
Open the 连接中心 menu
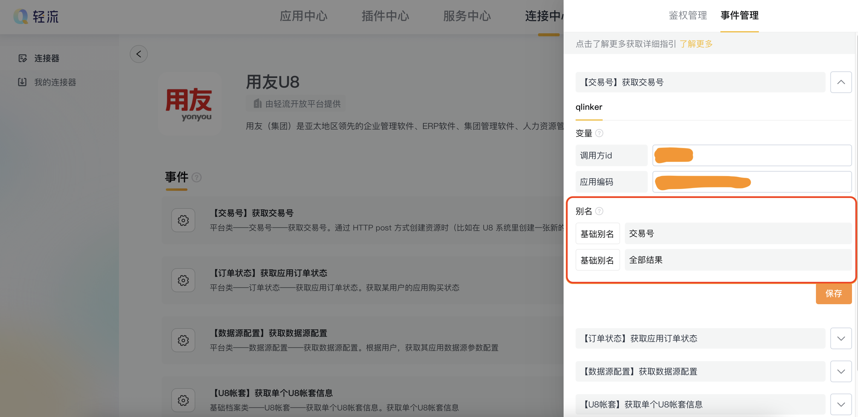tap(544, 16)
